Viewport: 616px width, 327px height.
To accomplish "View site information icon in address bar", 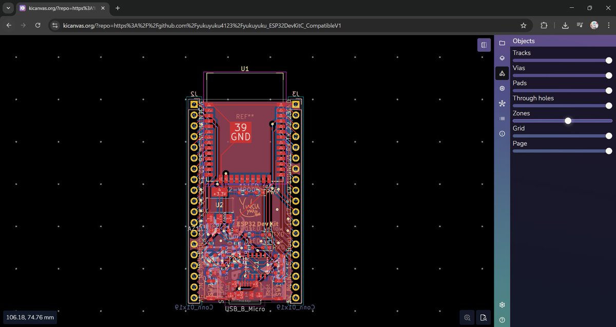I will coord(55,25).
